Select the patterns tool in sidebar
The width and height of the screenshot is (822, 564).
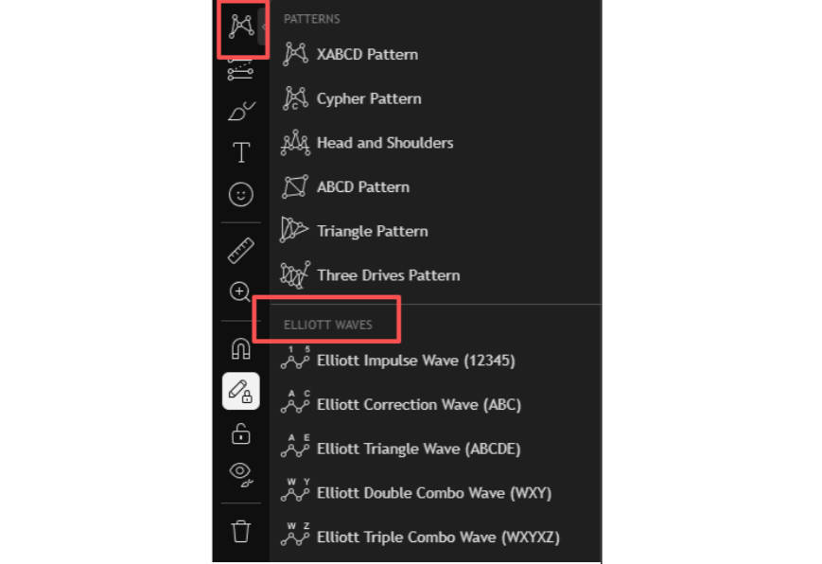click(x=241, y=26)
